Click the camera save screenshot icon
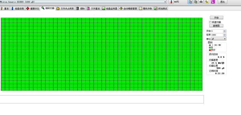 click(201, 2)
